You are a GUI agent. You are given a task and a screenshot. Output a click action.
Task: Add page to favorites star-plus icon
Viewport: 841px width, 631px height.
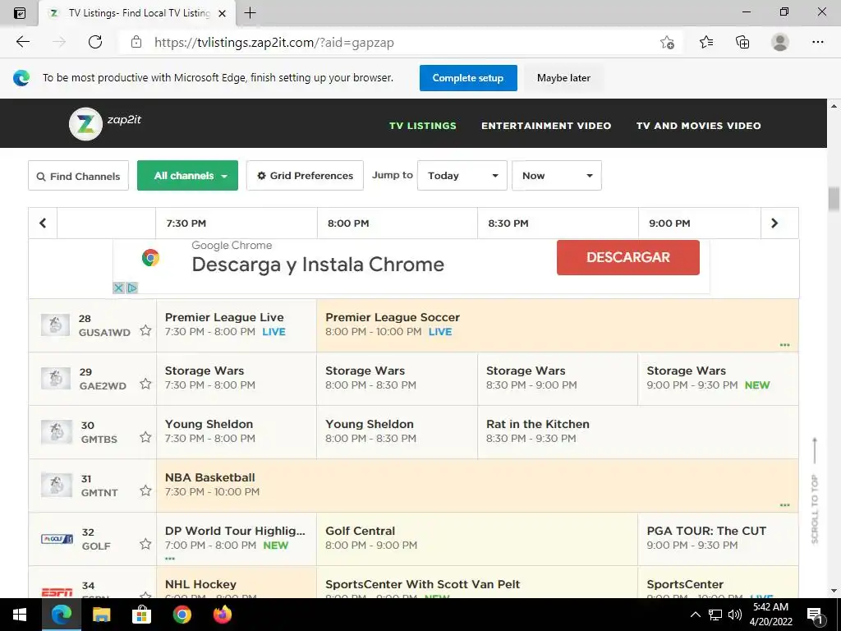coord(667,42)
